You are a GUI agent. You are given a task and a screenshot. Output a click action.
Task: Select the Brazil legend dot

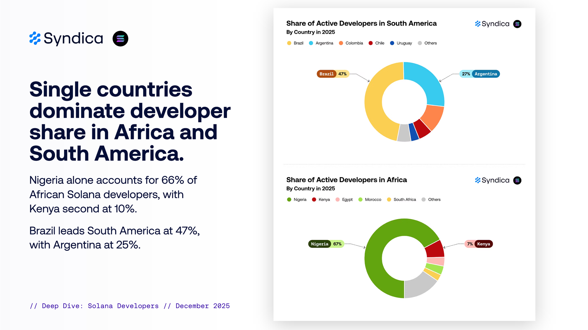tap(289, 43)
